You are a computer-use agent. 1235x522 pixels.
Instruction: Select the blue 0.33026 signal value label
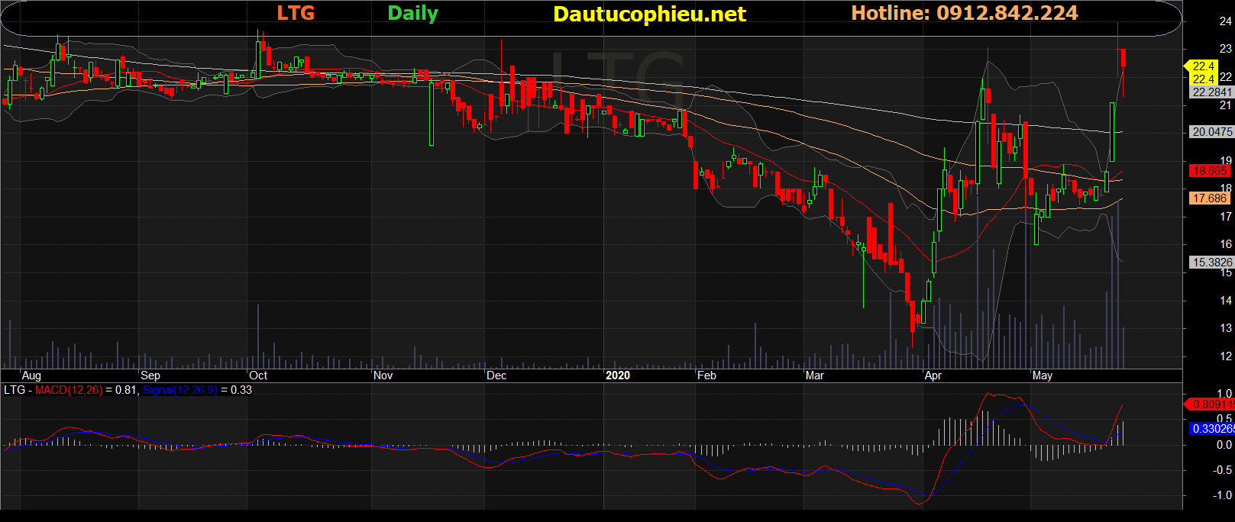tap(1213, 429)
